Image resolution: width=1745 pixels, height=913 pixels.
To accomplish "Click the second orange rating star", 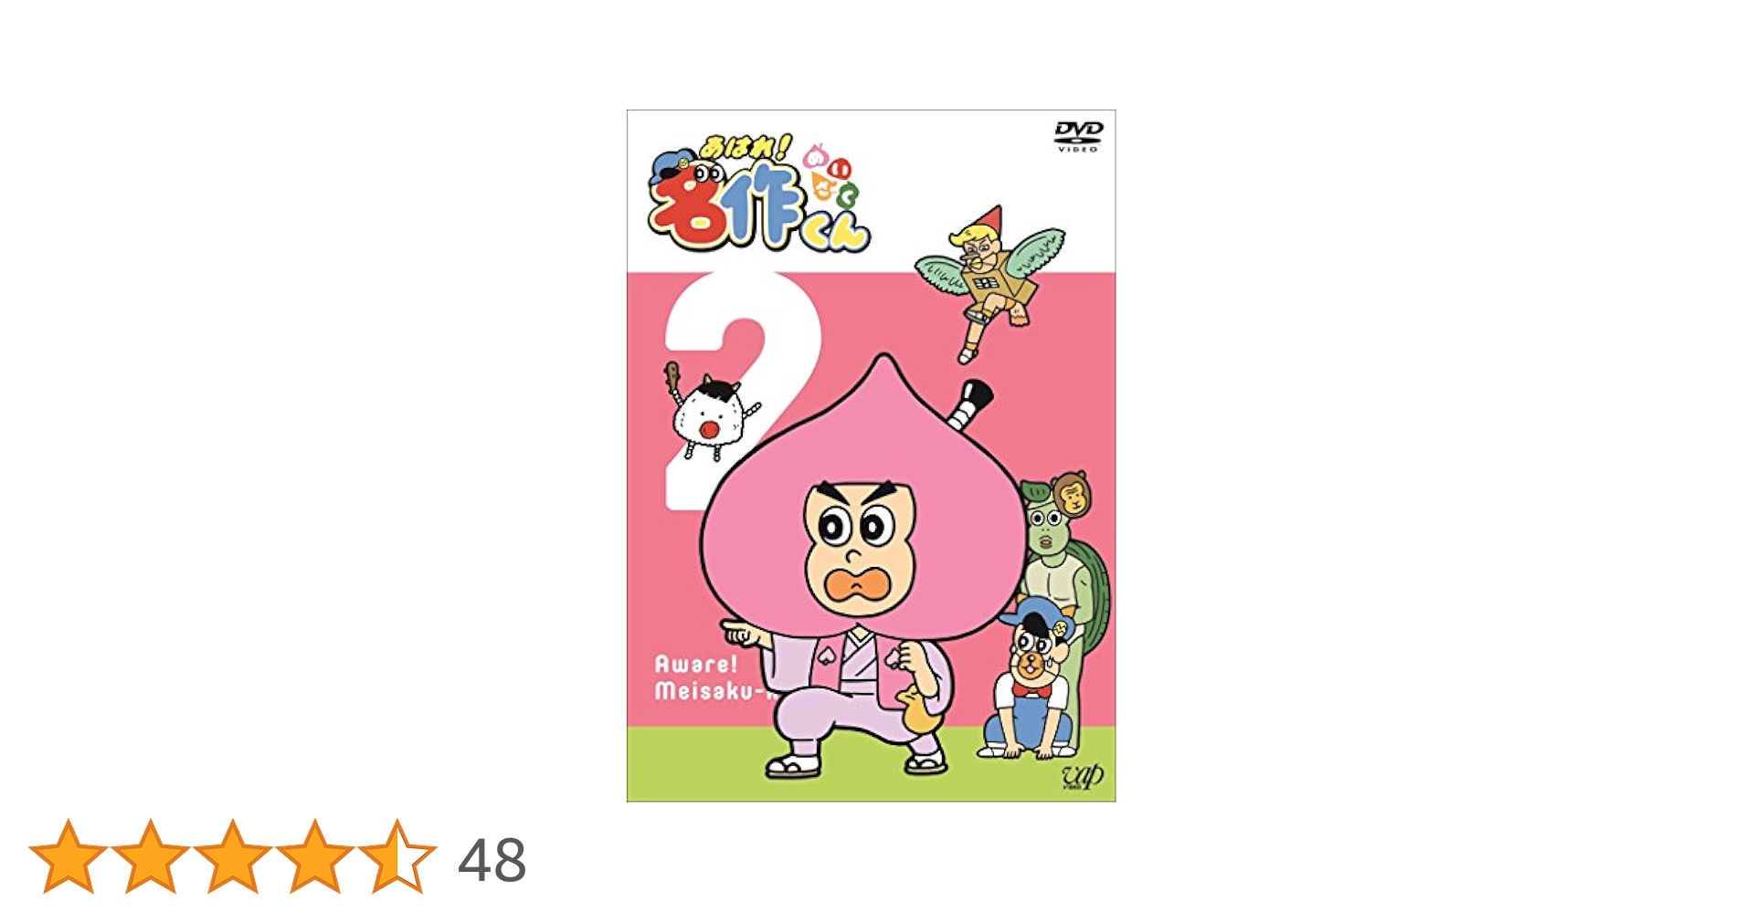I will (151, 856).
